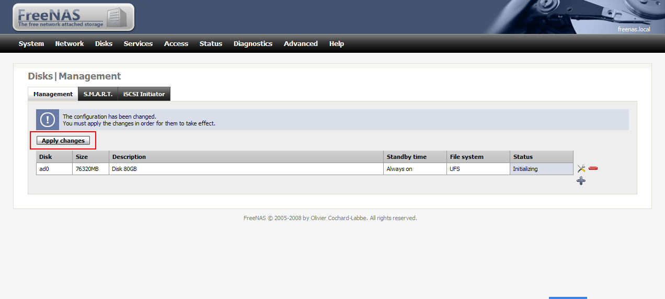Image resolution: width=665 pixels, height=299 pixels.
Task: Click the Apply changes button
Action: pos(63,141)
